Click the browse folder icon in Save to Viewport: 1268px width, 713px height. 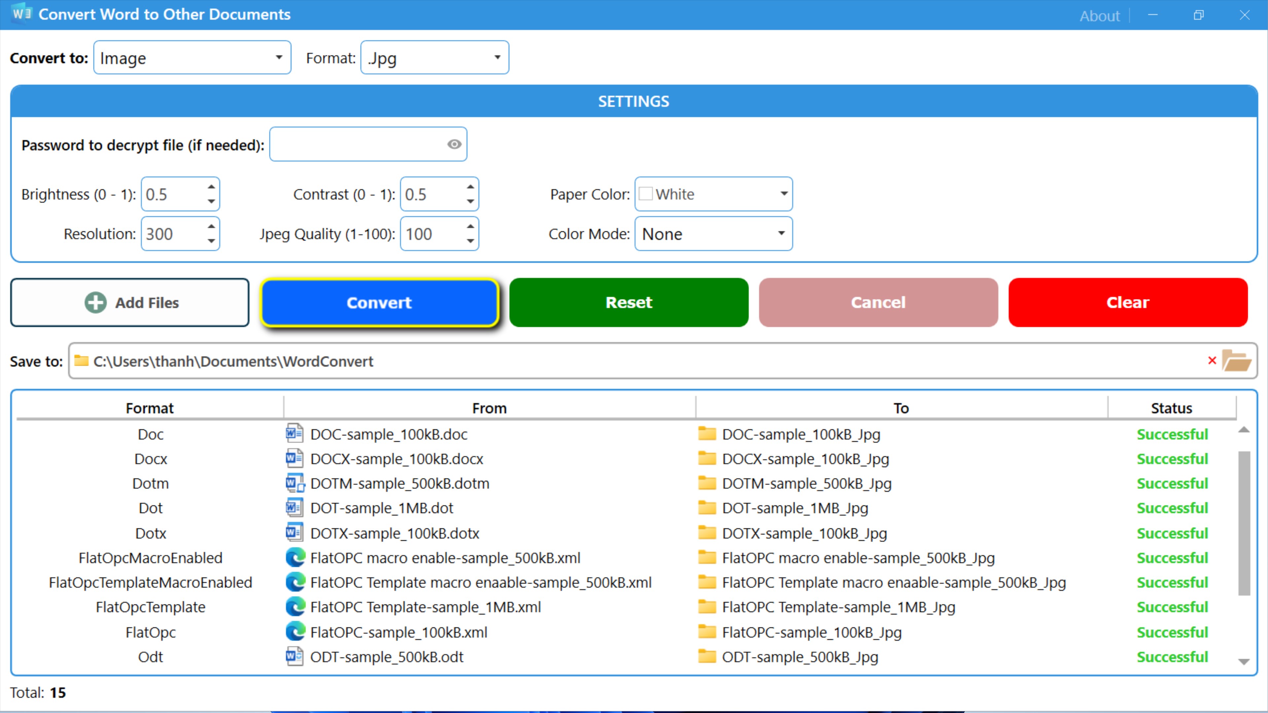coord(1237,361)
